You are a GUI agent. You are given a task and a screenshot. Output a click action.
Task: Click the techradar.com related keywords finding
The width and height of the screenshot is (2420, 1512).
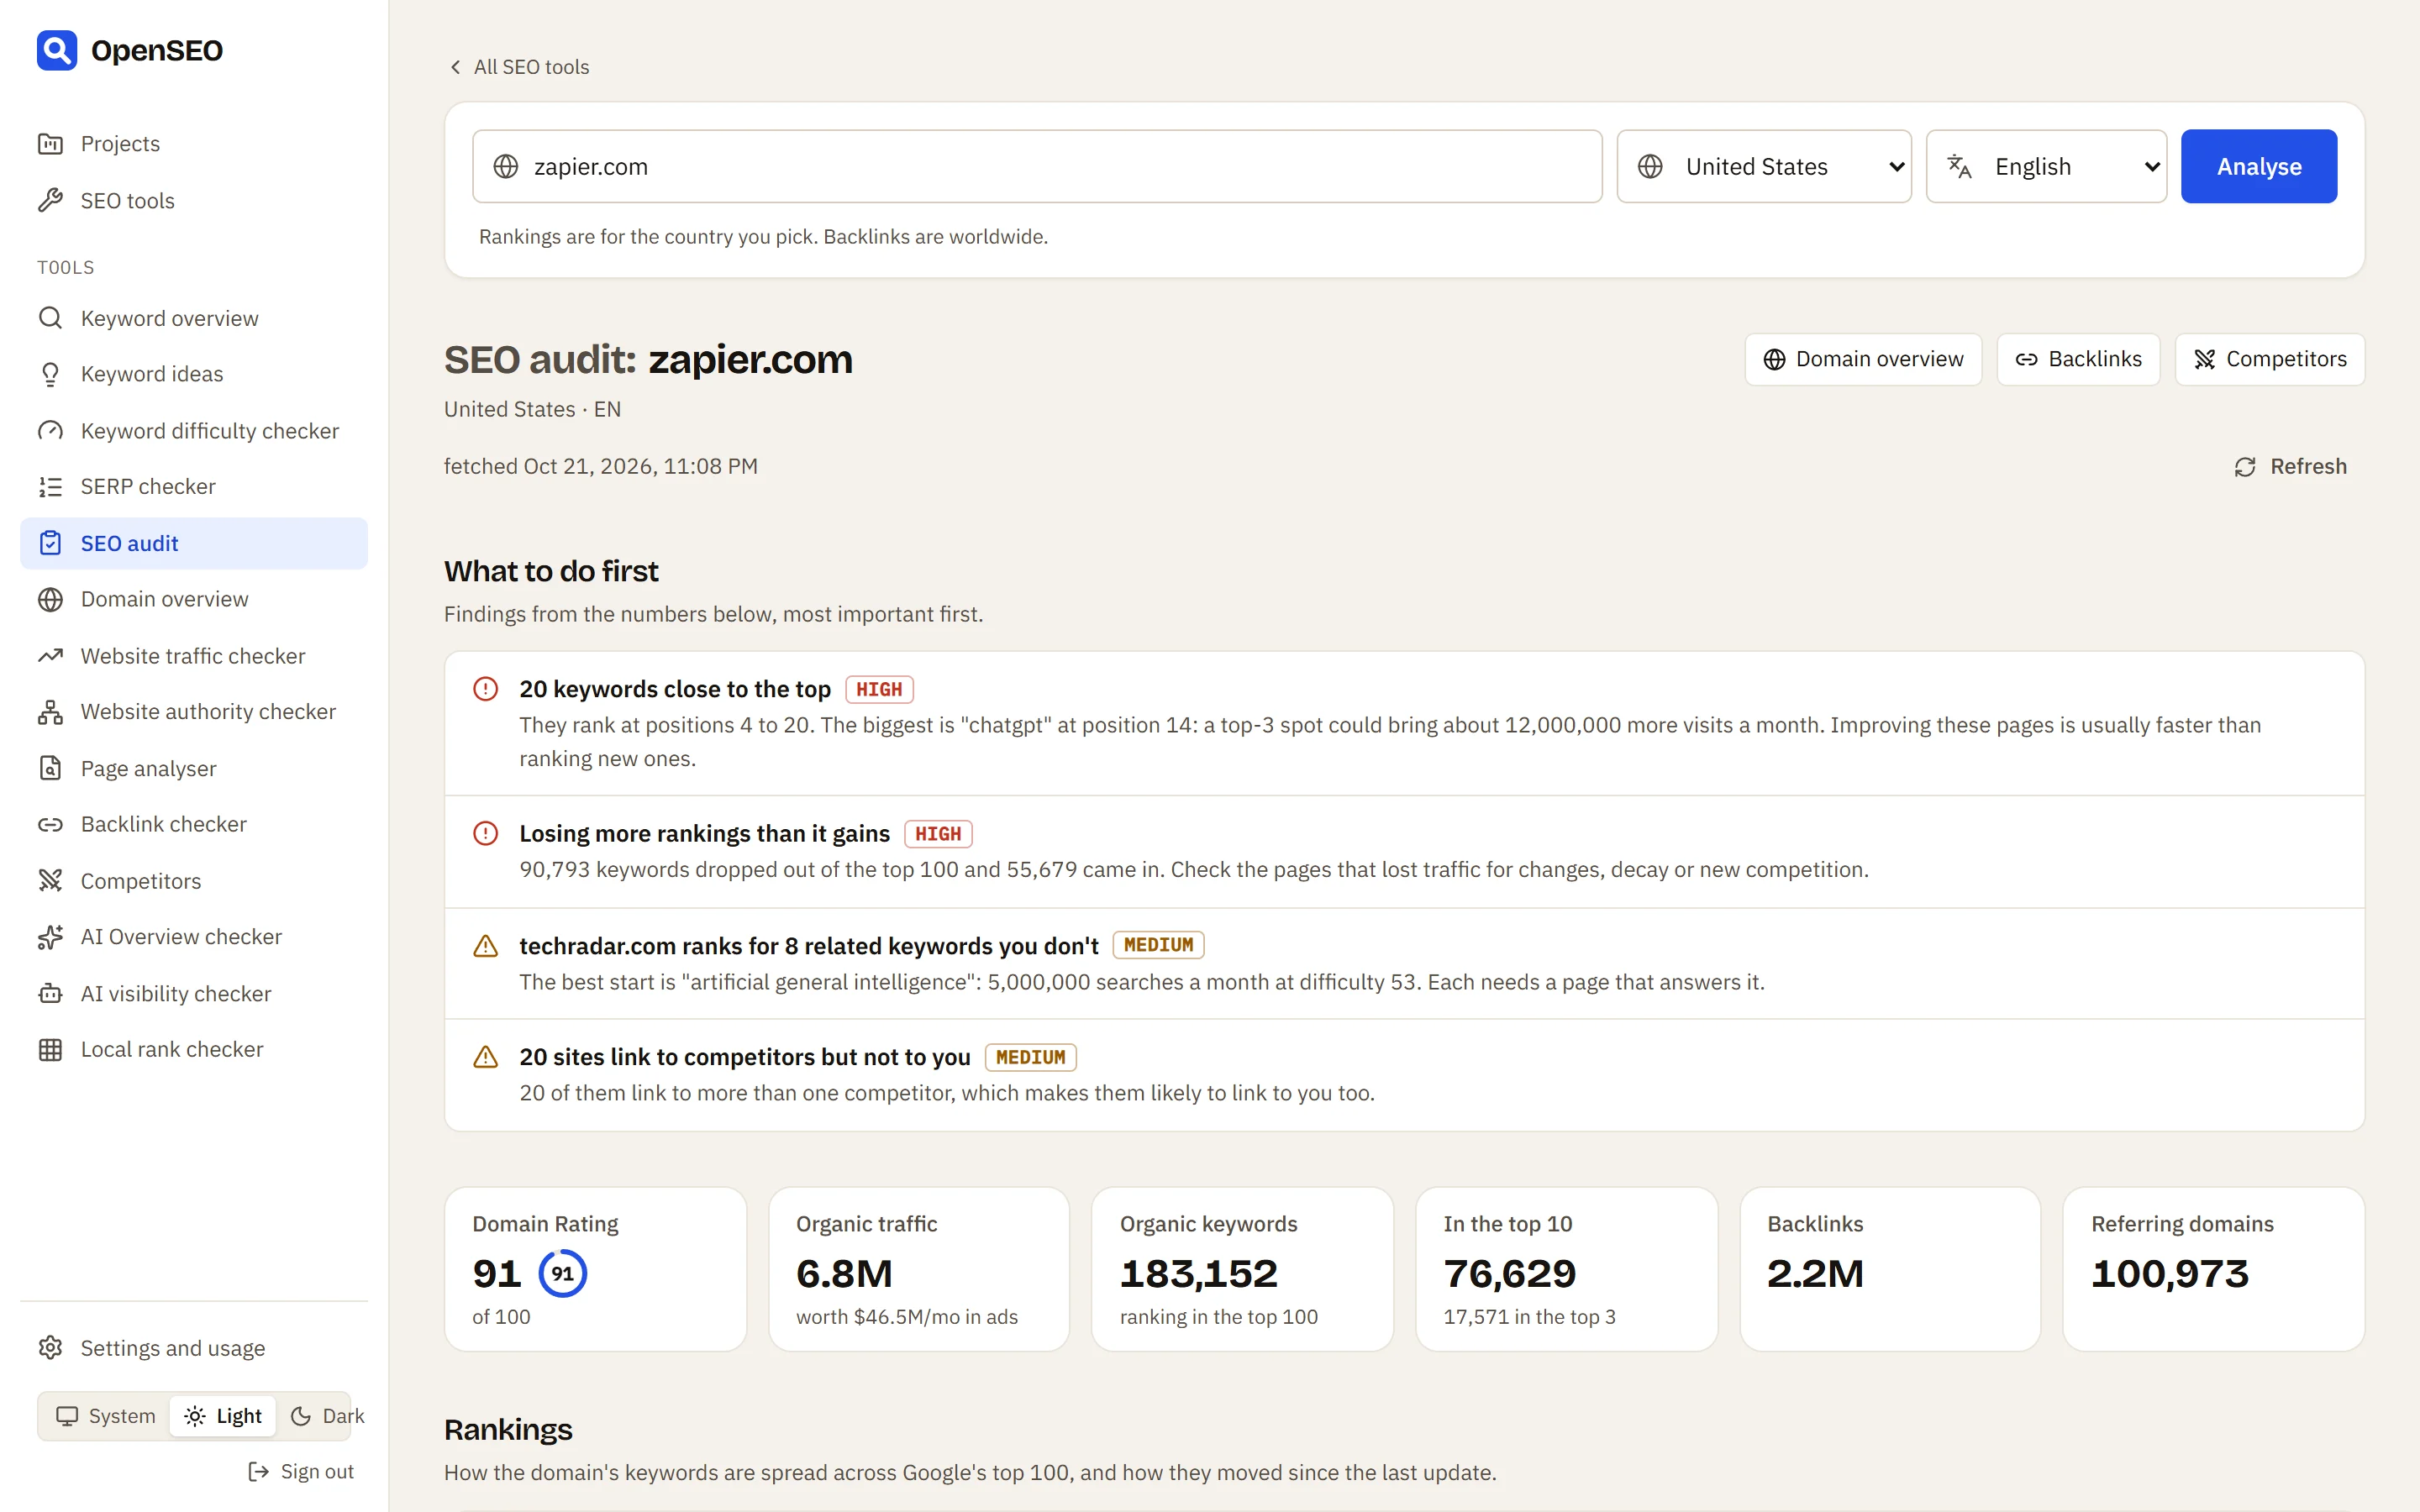[1404, 963]
